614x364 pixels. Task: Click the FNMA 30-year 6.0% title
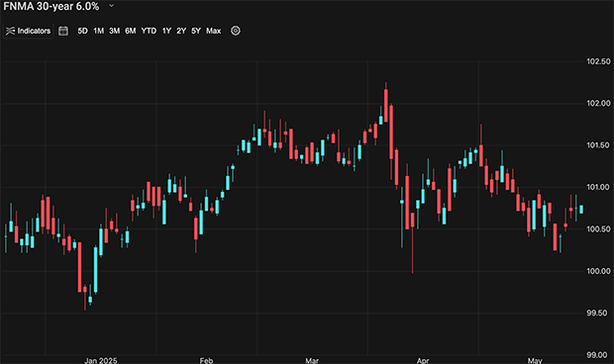[x=51, y=6]
